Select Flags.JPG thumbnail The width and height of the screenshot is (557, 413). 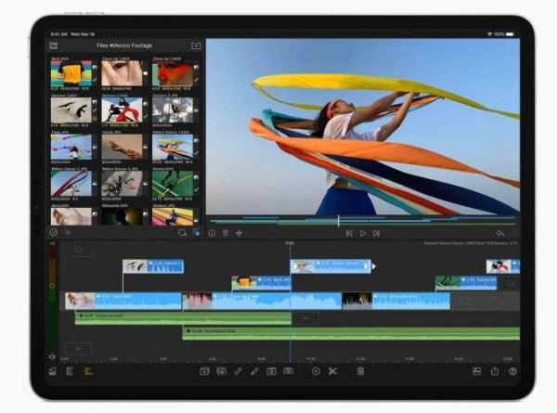[71, 147]
